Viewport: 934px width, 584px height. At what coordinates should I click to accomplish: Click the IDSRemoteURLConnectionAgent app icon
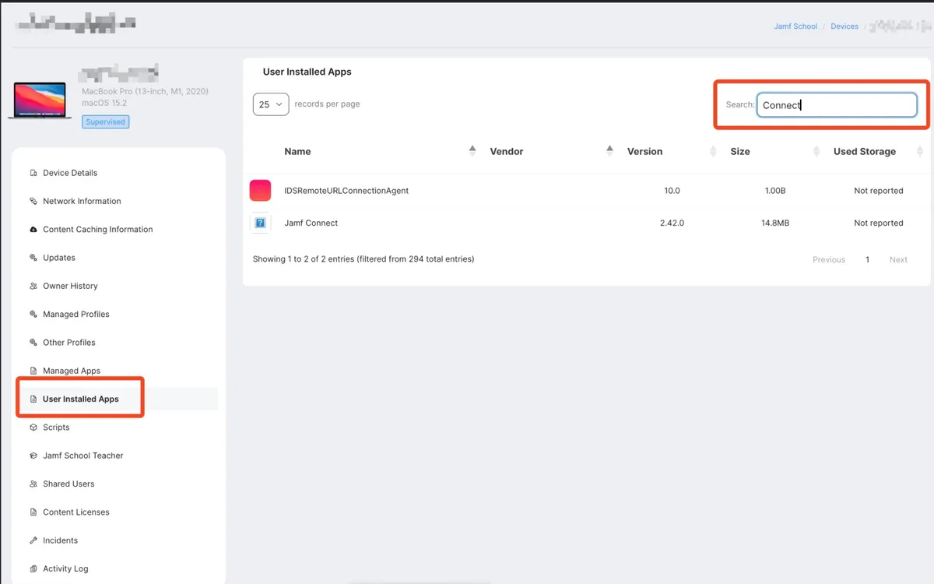pos(260,190)
